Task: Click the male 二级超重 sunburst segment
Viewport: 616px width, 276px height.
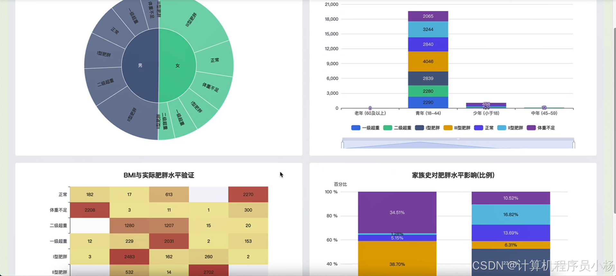Action: point(106,82)
